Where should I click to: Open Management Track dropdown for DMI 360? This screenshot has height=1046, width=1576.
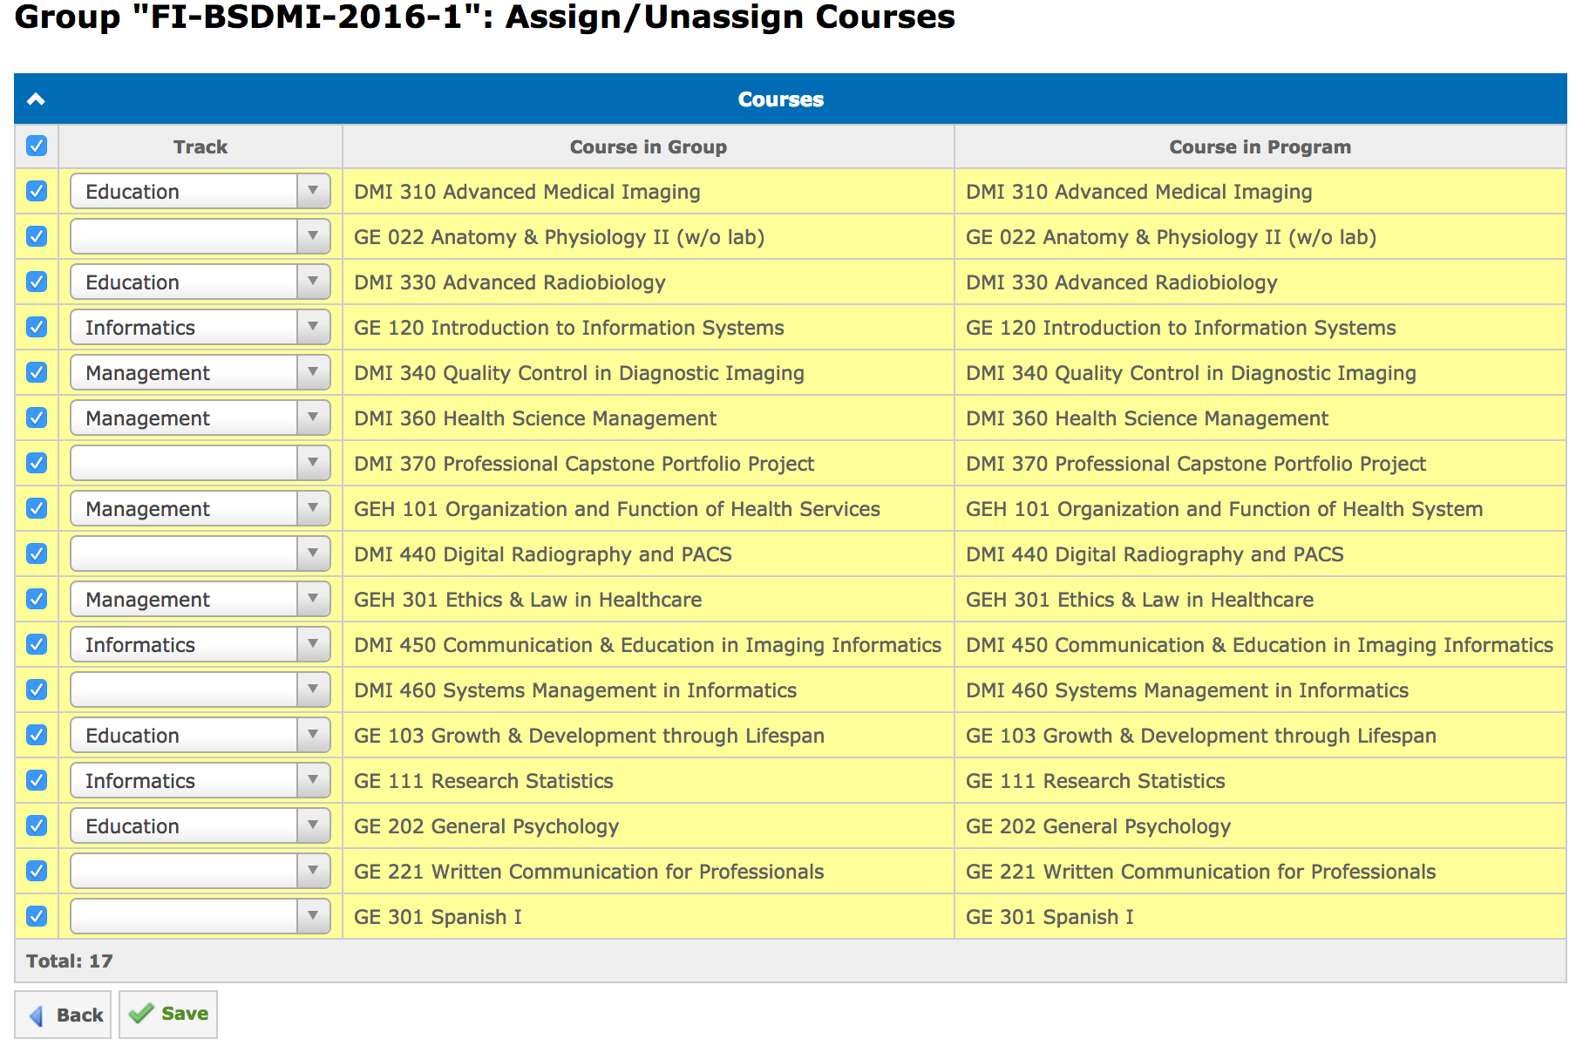pos(200,418)
